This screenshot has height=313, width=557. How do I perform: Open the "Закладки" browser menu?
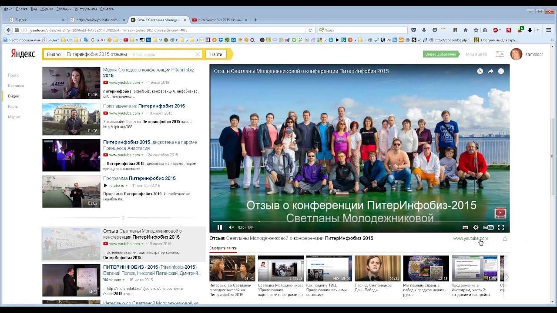pyautogui.click(x=64, y=9)
